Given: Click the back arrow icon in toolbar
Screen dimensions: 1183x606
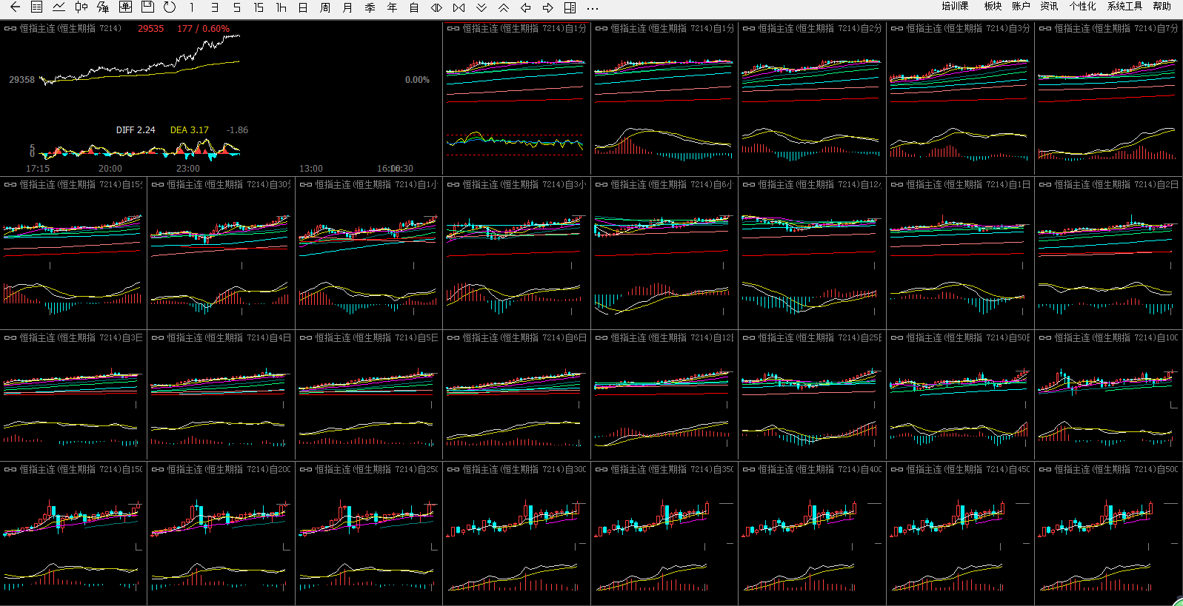Looking at the screenshot, I should coord(15,7).
